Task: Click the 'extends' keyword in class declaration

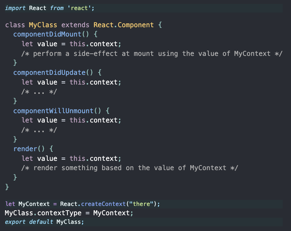Action: (x=75, y=25)
